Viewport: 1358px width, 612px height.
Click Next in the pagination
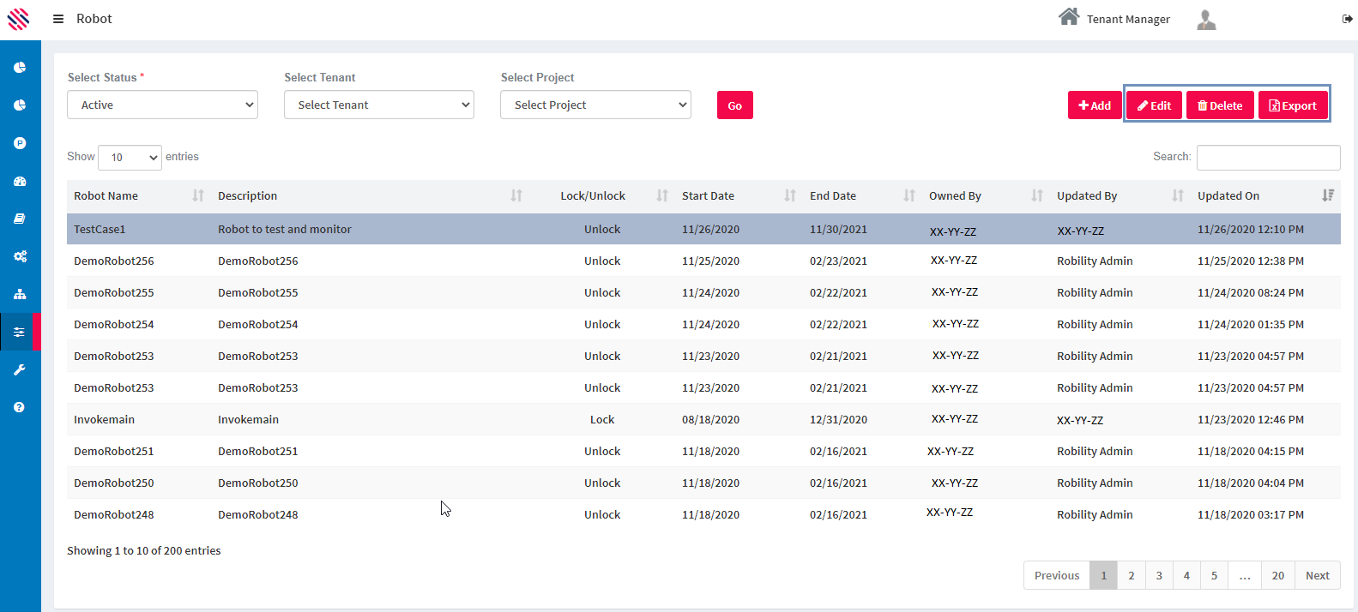(x=1317, y=575)
